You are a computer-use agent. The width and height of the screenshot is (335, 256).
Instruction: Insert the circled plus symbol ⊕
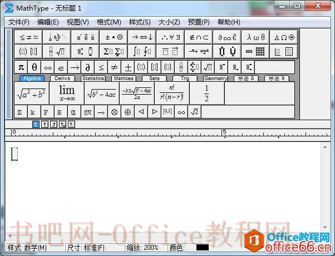click(128, 112)
